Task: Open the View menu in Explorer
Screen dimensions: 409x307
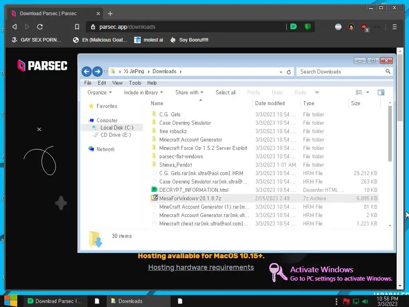Action: click(117, 83)
